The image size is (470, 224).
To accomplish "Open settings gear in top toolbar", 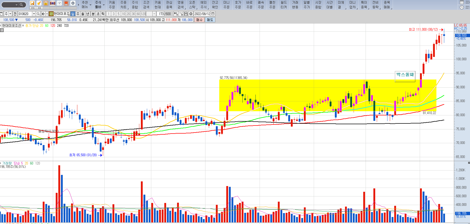I will pos(73,3).
